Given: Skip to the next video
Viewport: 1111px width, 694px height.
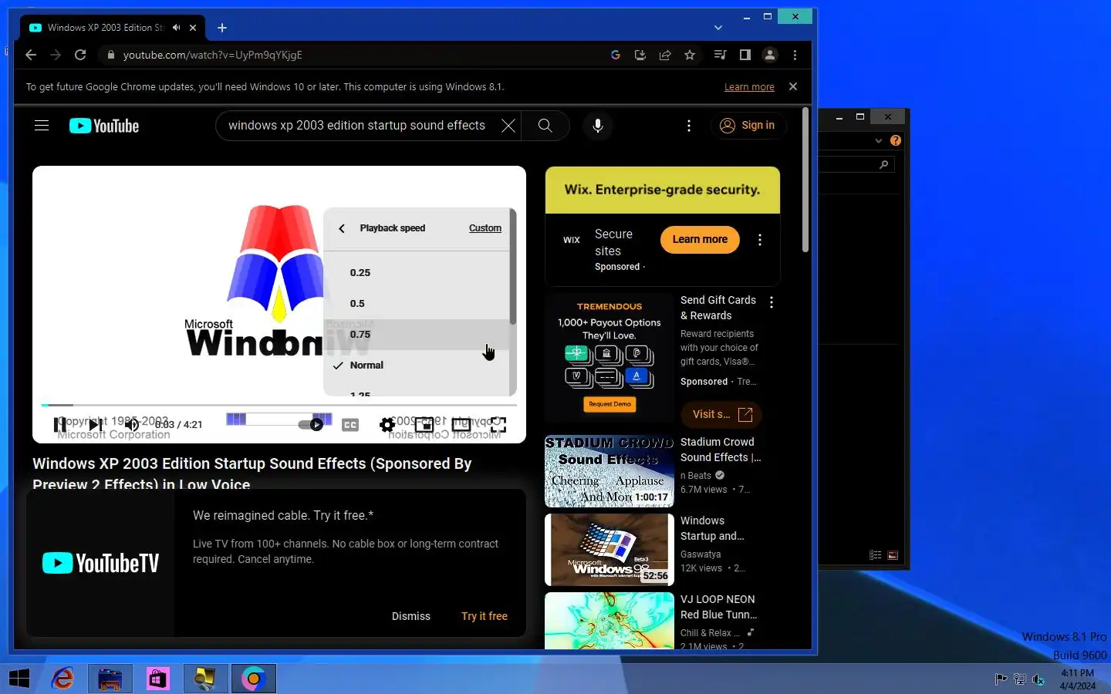Looking at the screenshot, I should pyautogui.click(x=96, y=425).
